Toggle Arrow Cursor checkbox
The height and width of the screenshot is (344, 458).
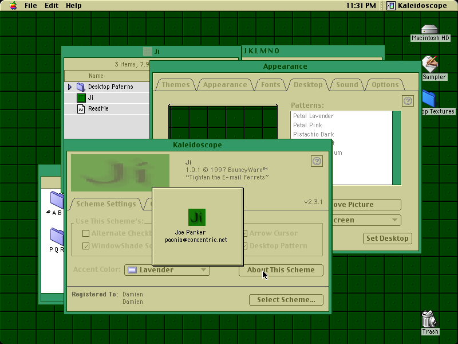click(x=246, y=233)
